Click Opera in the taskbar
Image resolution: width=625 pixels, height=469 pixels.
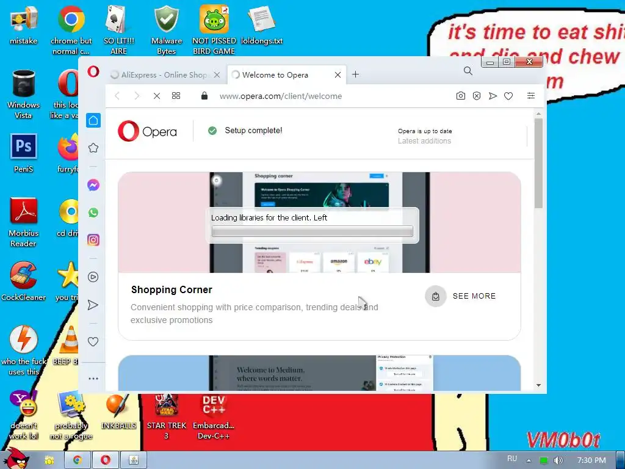point(106,460)
